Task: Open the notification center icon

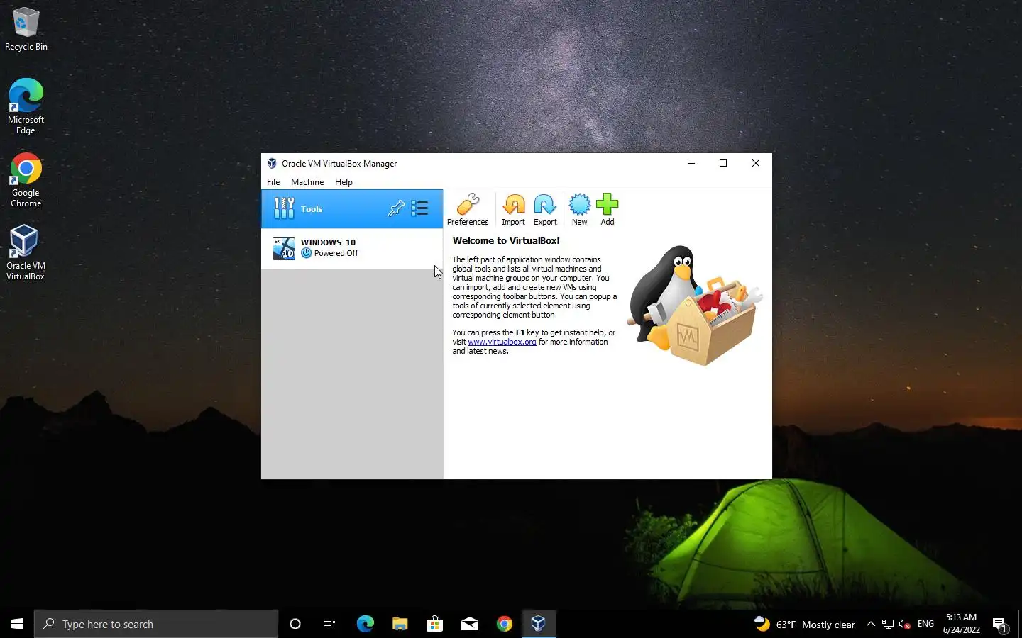Action: [x=1000, y=625]
